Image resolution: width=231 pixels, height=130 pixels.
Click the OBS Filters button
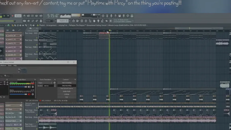pyautogui.click(x=7, y=76)
